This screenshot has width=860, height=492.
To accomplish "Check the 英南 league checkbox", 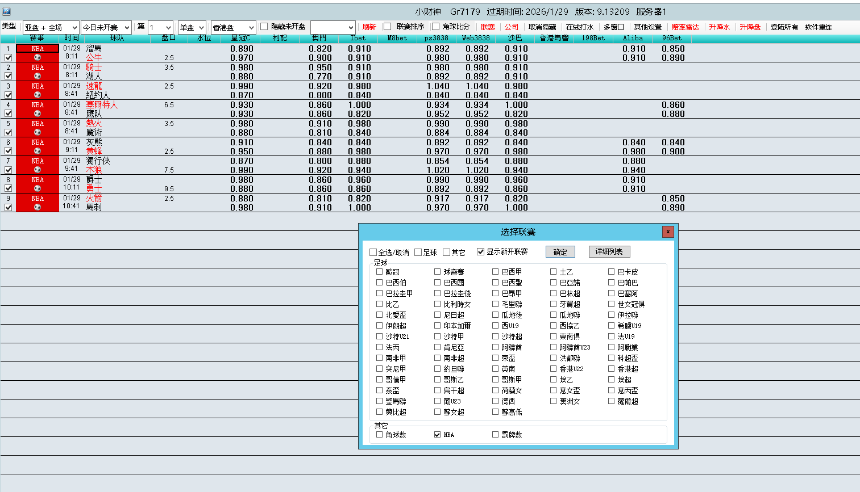I will (496, 369).
